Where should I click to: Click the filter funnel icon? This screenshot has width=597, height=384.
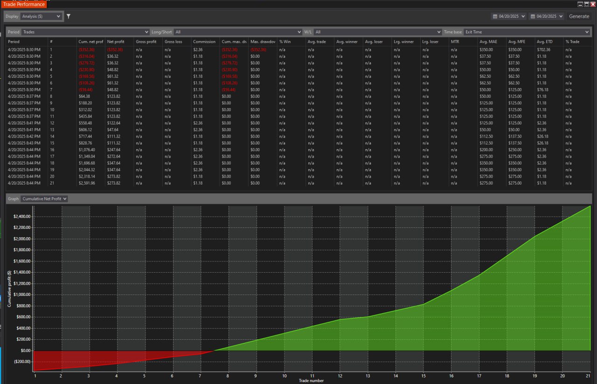tap(69, 16)
